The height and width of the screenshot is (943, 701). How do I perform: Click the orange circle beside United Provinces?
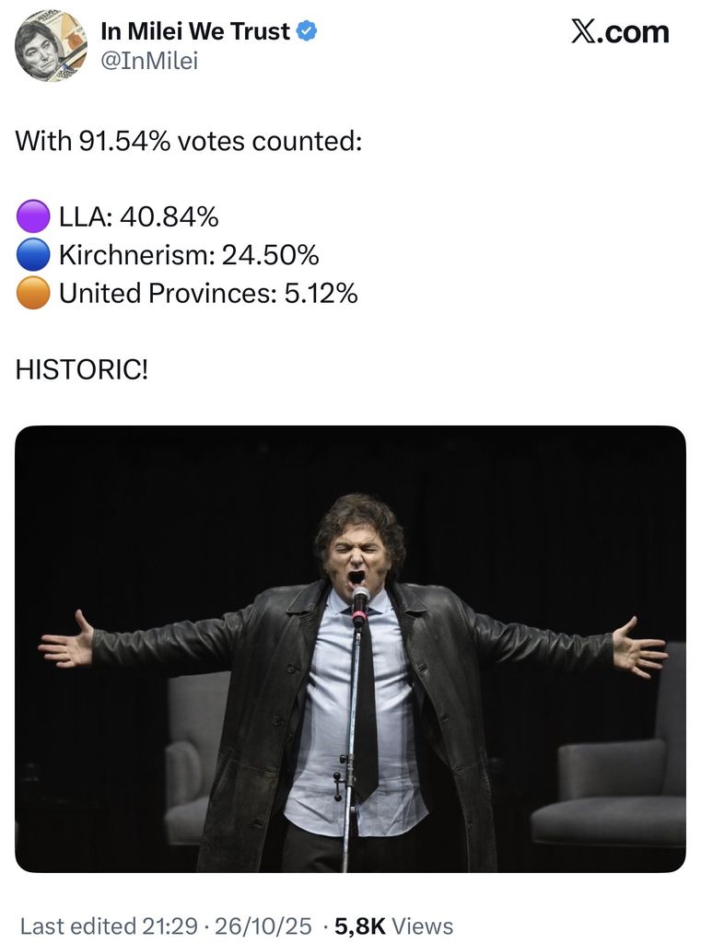pos(33,294)
